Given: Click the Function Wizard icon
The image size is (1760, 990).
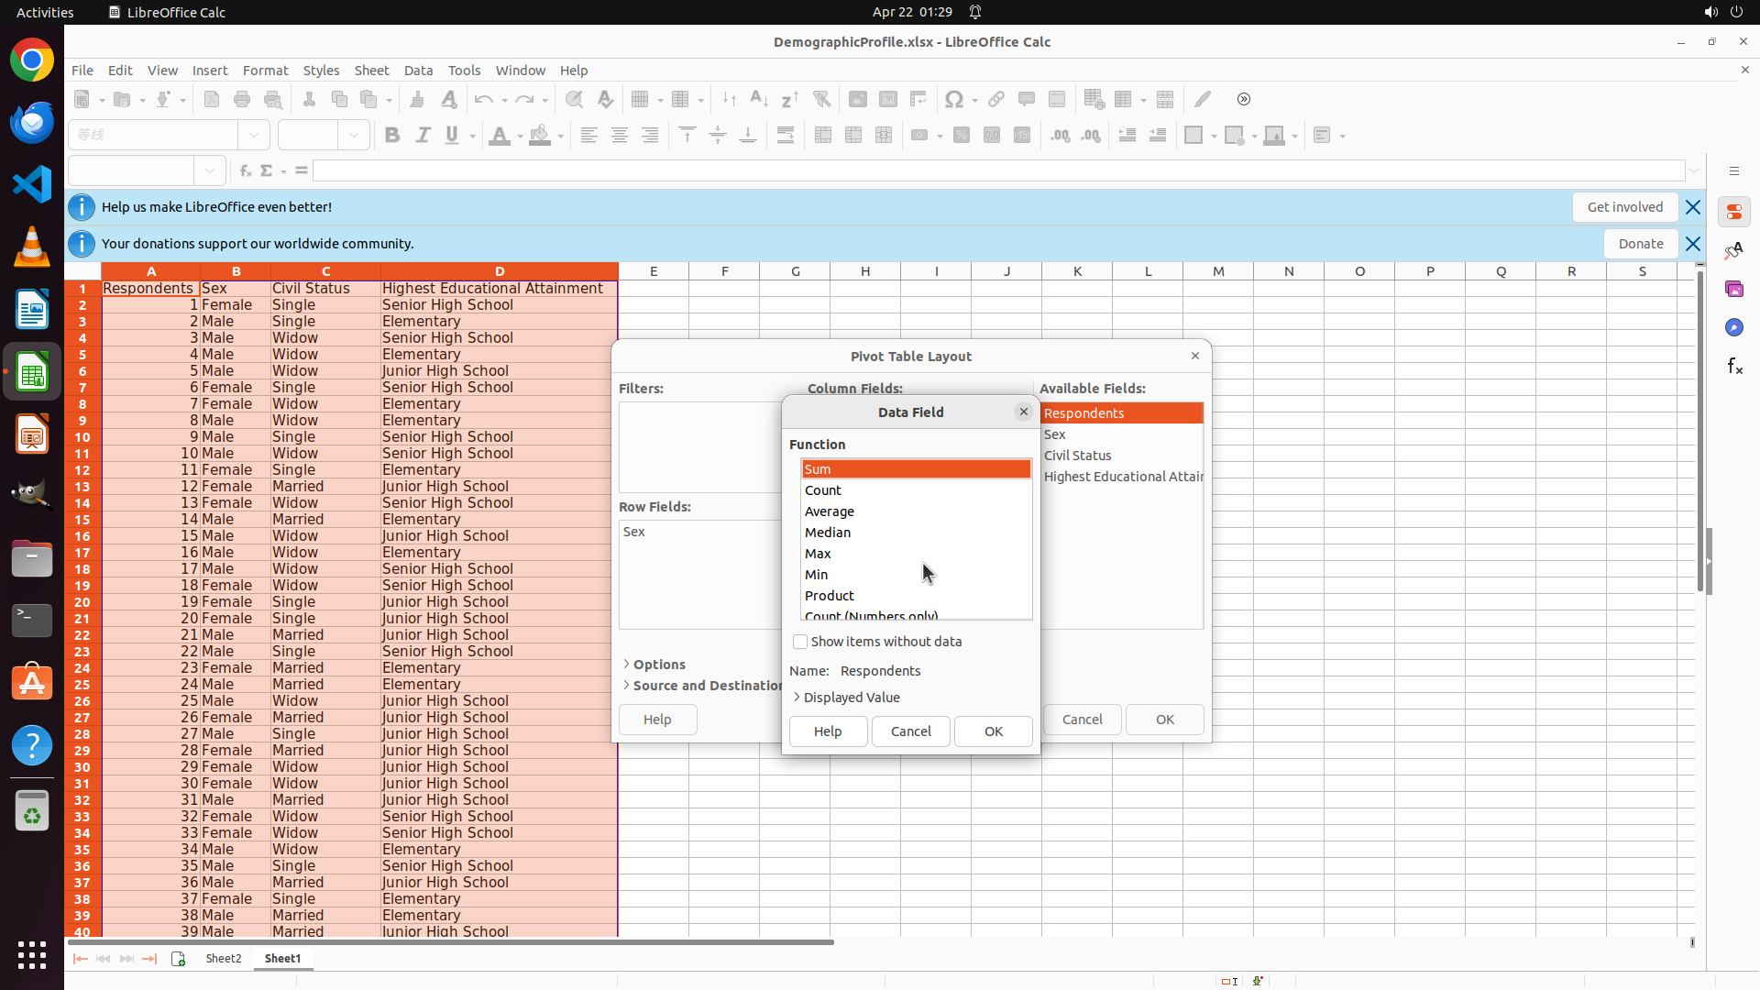Looking at the screenshot, I should click(x=245, y=170).
